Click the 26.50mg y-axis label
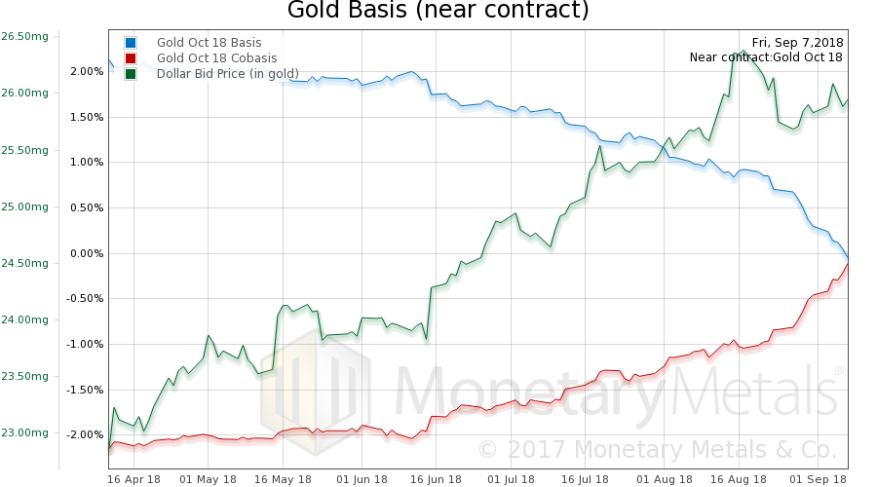This screenshot has width=877, height=487. coord(24,37)
